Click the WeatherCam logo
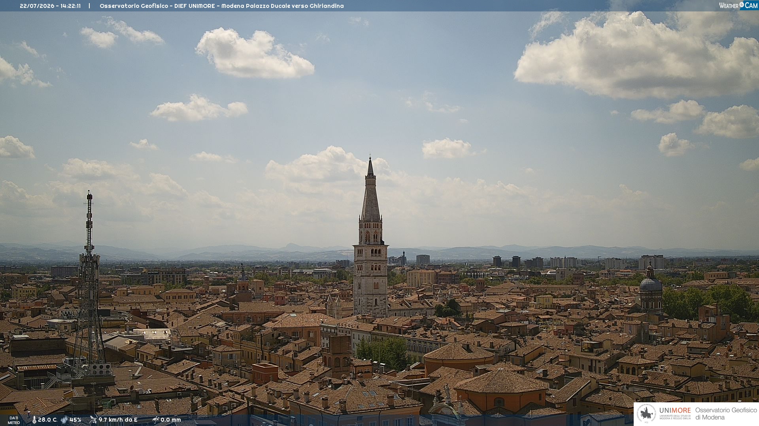The width and height of the screenshot is (759, 426). 738,6
